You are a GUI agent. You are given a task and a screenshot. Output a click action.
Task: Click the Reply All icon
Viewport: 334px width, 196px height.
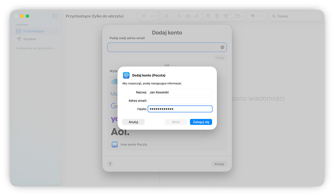click(188, 16)
